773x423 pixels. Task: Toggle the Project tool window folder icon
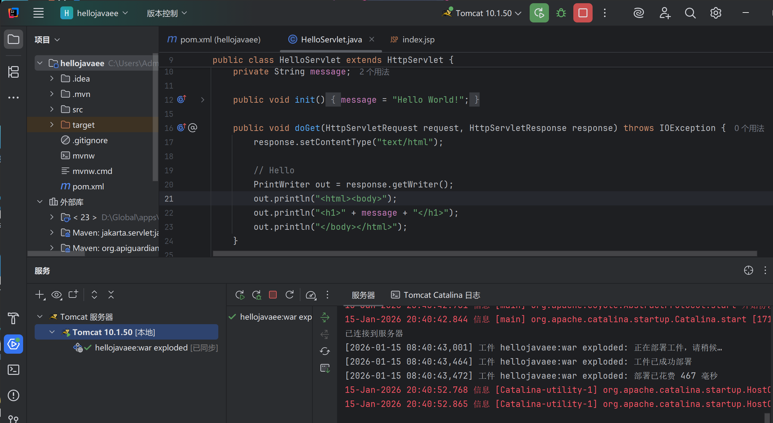(x=13, y=39)
